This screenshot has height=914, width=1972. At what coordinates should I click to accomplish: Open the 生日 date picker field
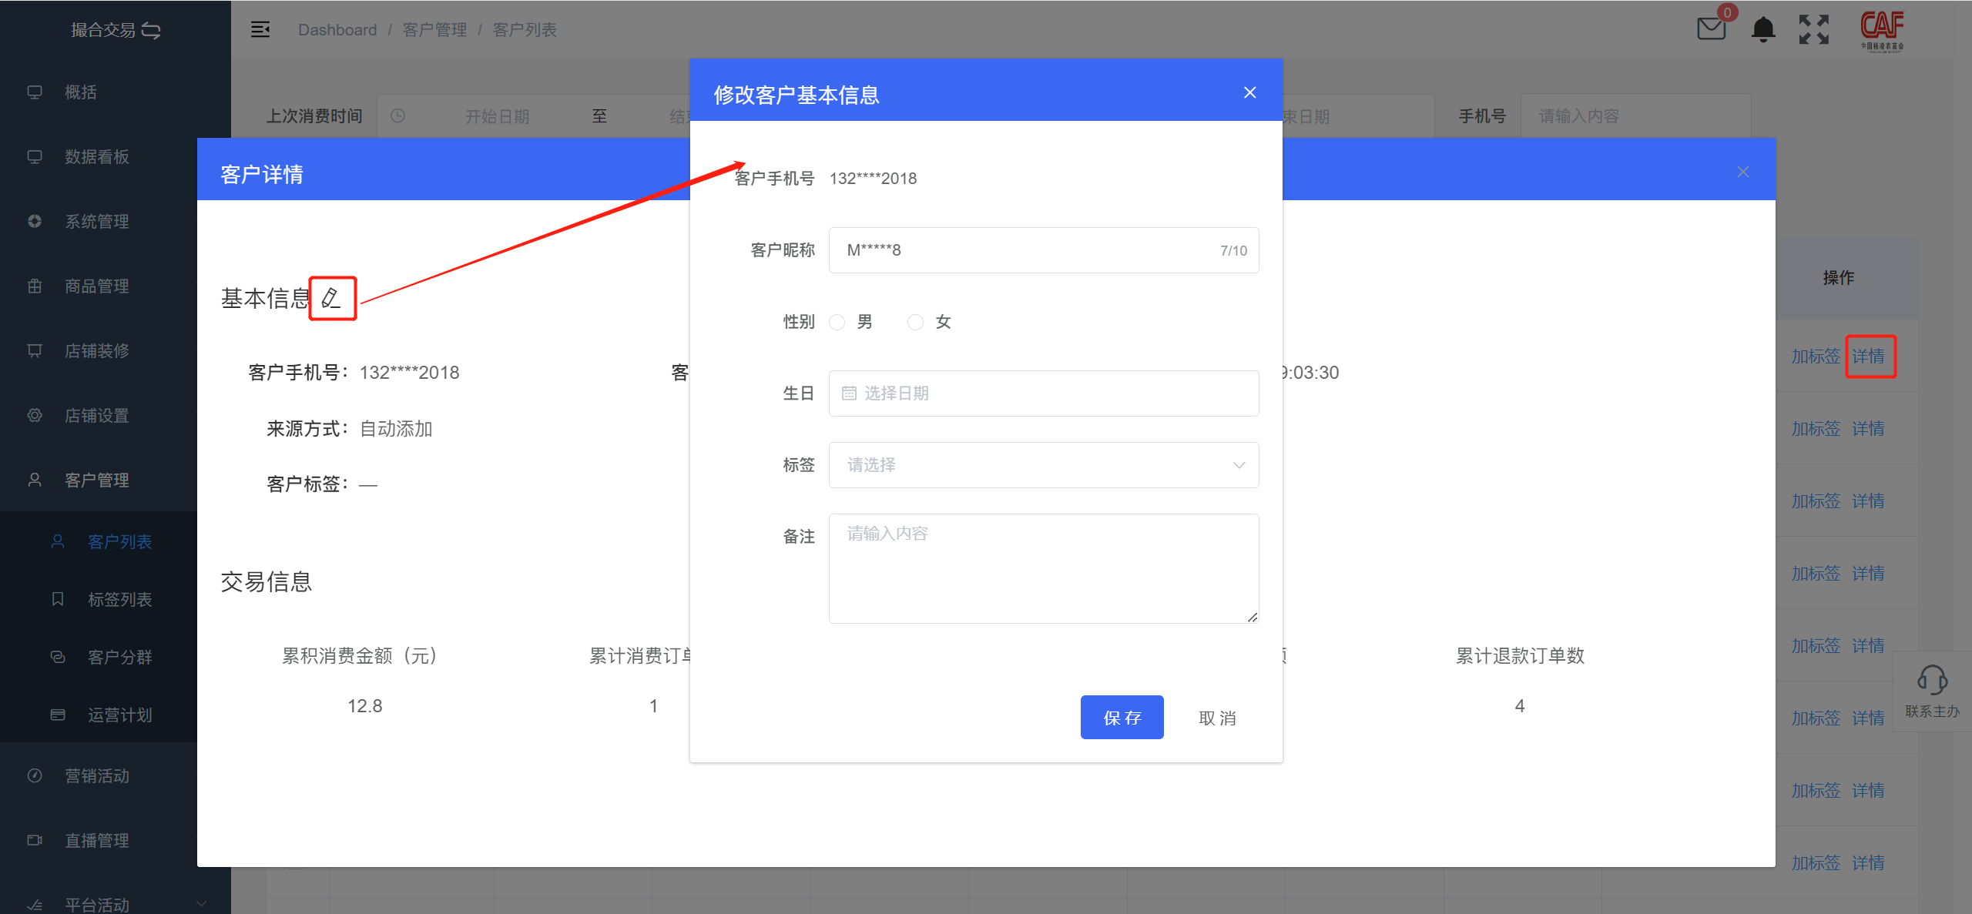pyautogui.click(x=1044, y=393)
